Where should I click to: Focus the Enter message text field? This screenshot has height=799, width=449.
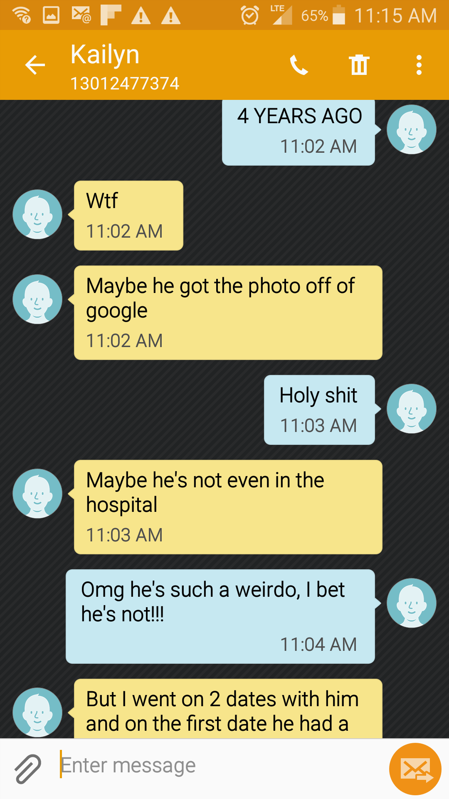[x=220, y=766]
